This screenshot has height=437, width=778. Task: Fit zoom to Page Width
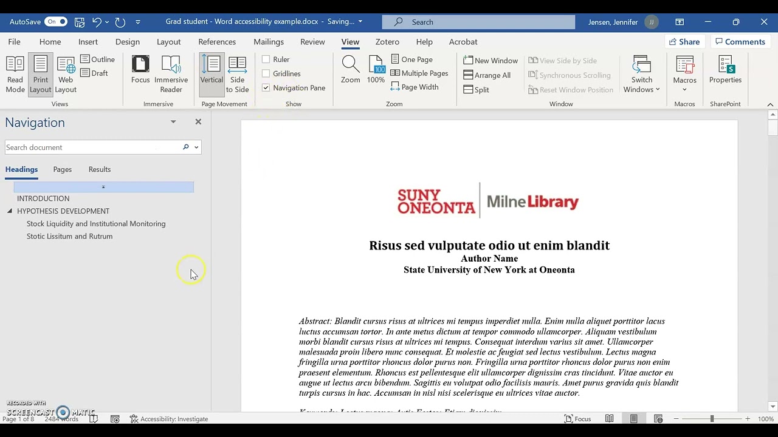click(x=414, y=87)
